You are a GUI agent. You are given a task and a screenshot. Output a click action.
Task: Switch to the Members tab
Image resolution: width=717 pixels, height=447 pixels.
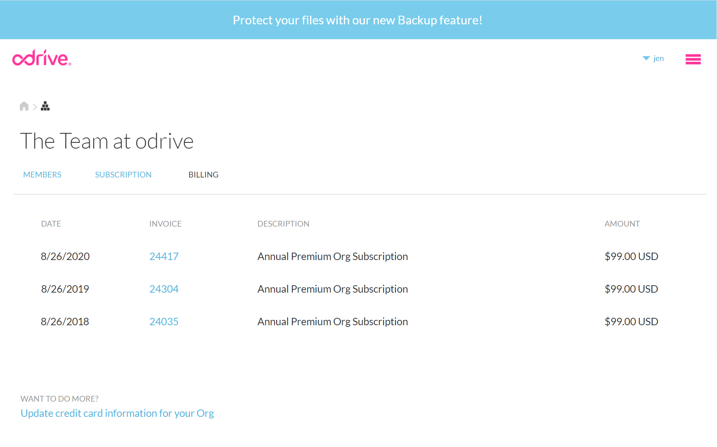pos(42,175)
